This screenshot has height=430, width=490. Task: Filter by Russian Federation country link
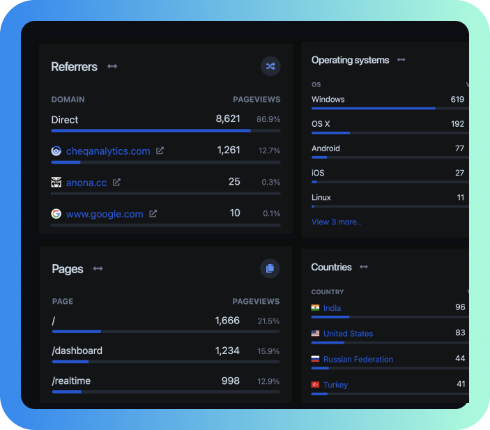[358, 360]
